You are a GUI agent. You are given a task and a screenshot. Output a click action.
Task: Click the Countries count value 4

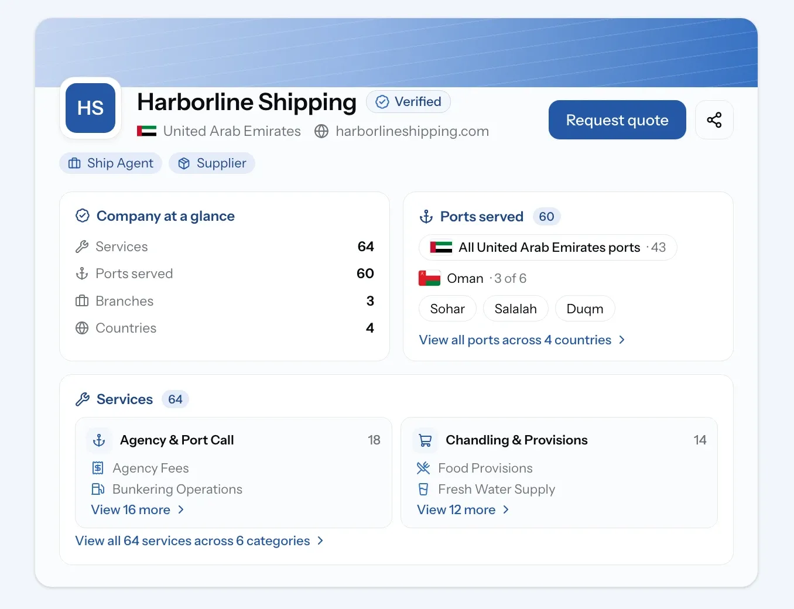pyautogui.click(x=370, y=328)
